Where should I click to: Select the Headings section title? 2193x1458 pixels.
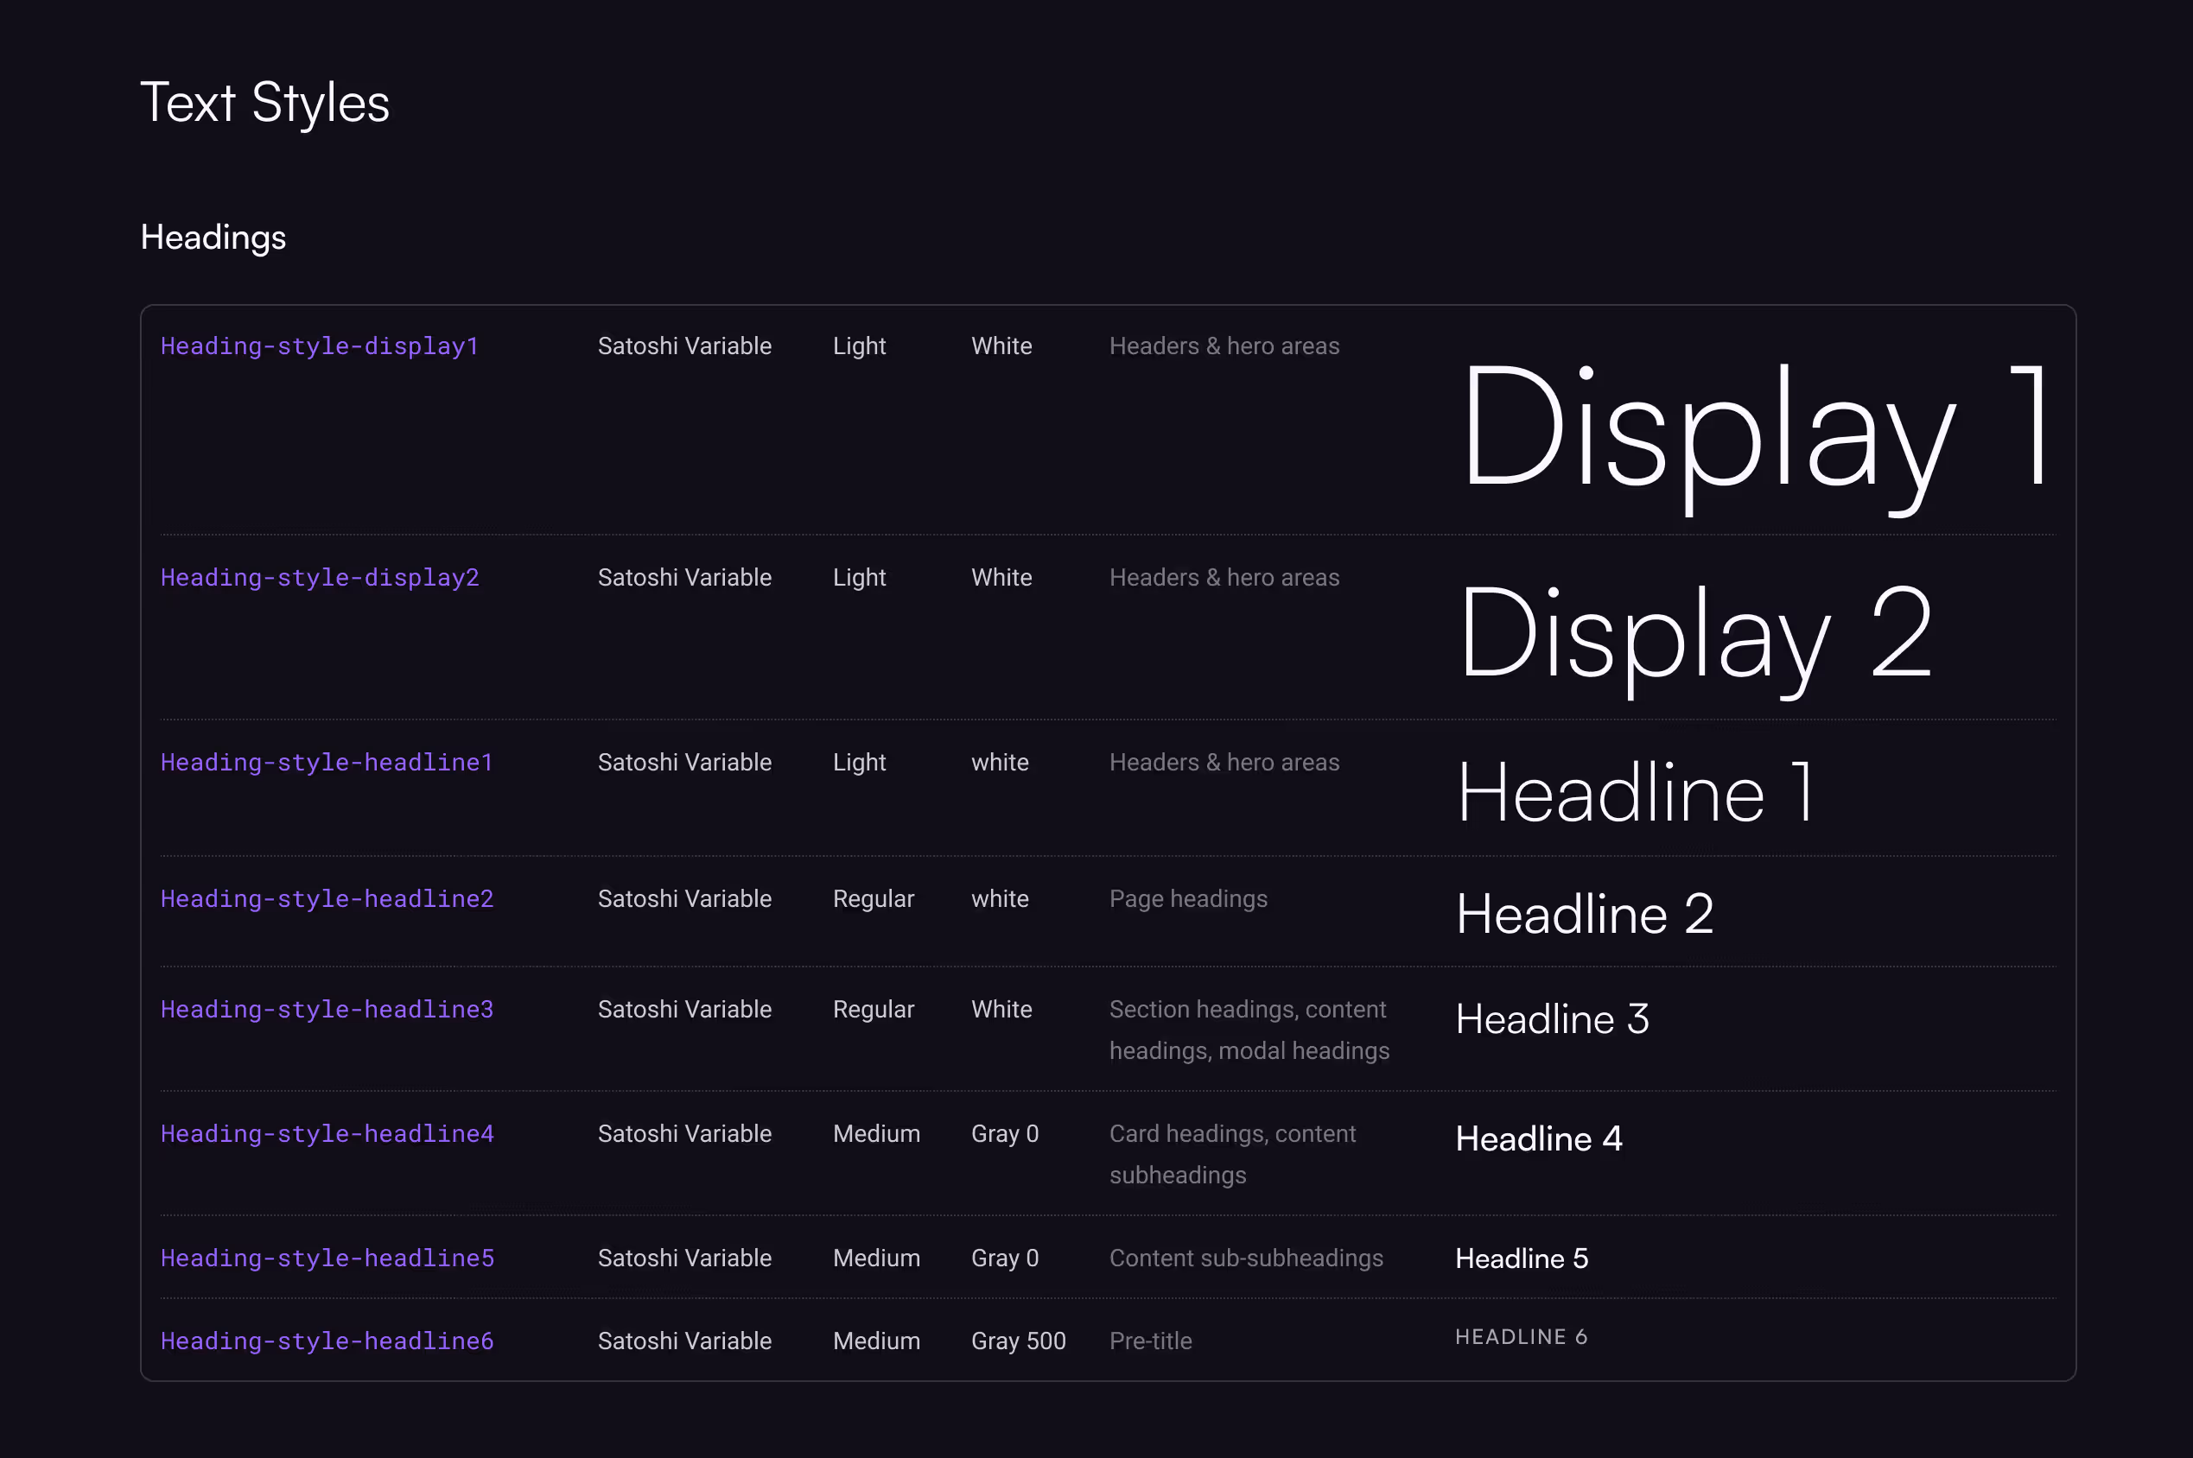(213, 238)
